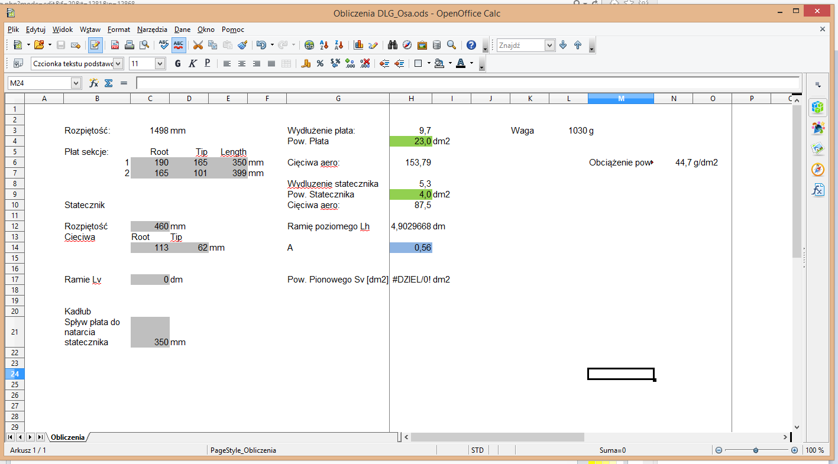Click the Function Wizard icon by the formula bar

click(93, 83)
